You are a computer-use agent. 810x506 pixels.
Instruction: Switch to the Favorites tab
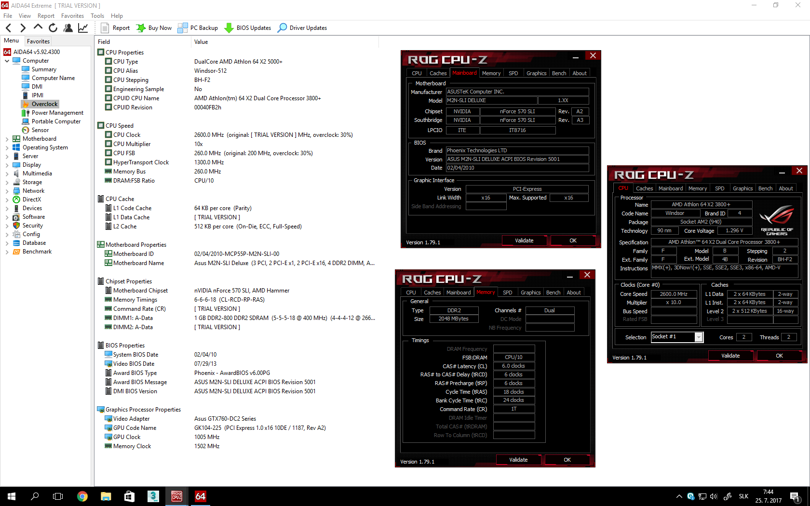[38, 41]
